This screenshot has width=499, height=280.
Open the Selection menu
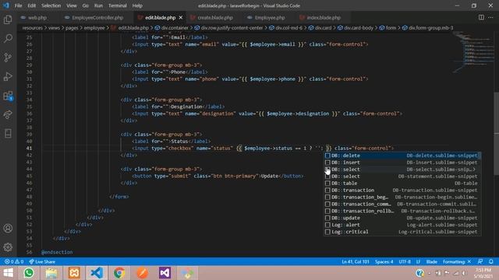click(51, 5)
